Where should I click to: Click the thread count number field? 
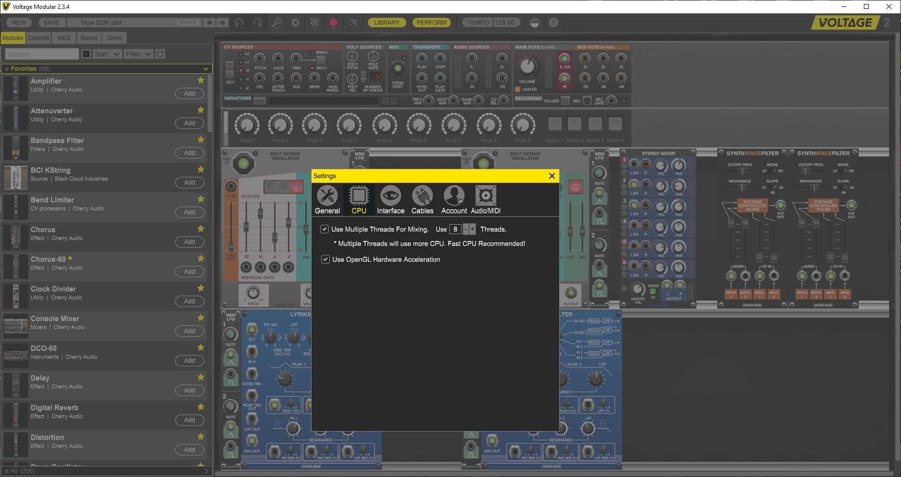click(x=455, y=229)
